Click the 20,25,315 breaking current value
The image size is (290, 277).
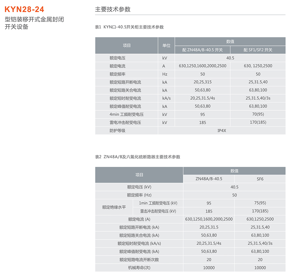click(202, 82)
